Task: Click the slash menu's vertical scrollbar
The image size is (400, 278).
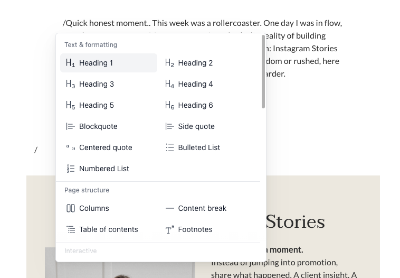Action: coord(263,72)
